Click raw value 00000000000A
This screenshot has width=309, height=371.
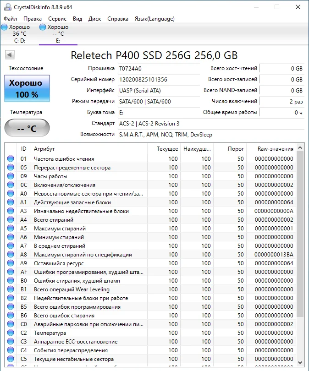(x=274, y=211)
